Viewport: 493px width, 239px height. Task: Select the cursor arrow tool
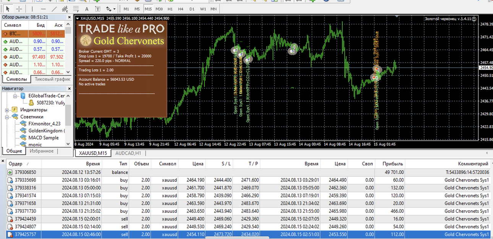pyautogui.click(x=8, y=9)
